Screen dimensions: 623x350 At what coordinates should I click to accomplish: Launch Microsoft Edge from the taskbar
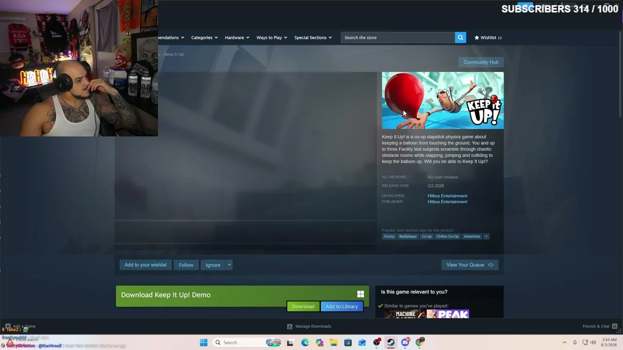pos(305,342)
